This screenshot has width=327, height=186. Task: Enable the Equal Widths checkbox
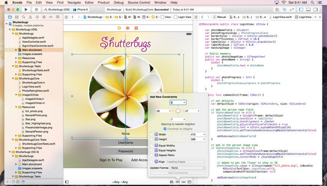click(152, 145)
